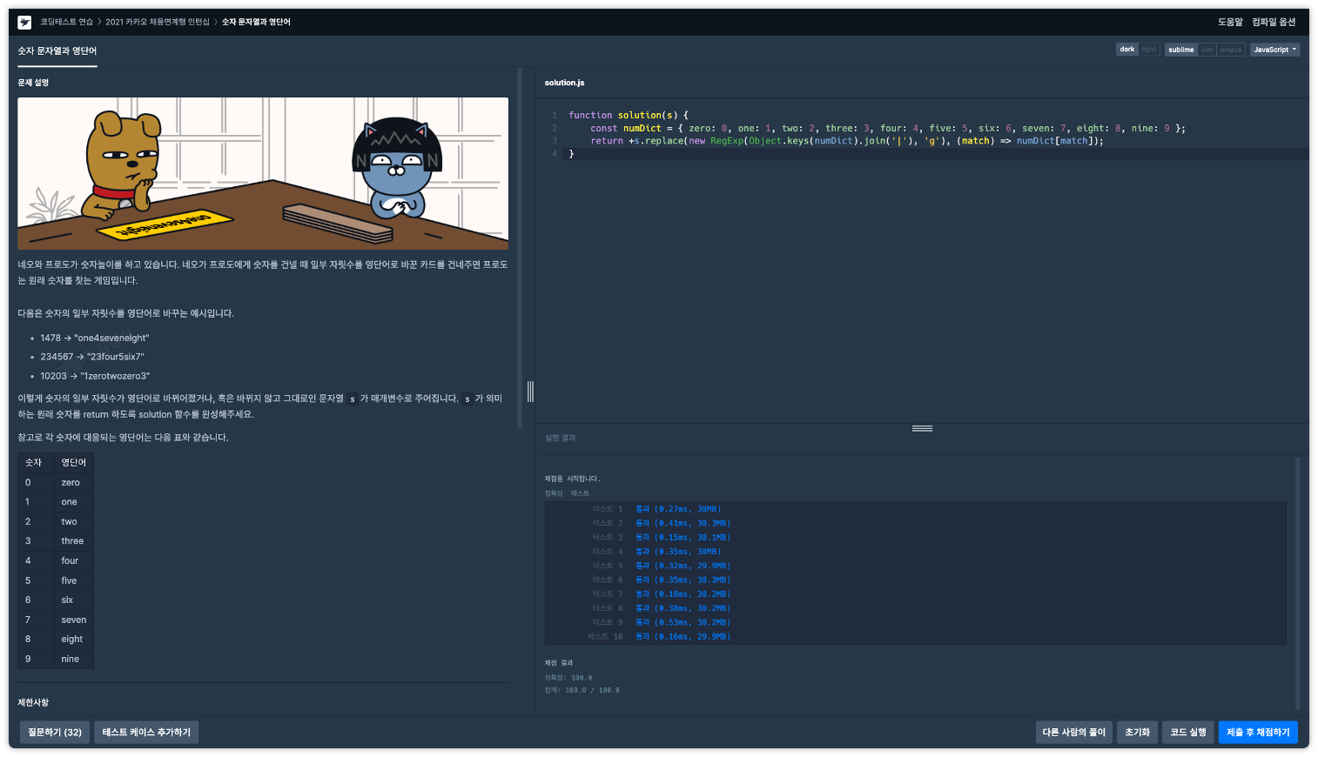
Task: Submit with 제출 후 채점하기 button
Action: (x=1258, y=733)
